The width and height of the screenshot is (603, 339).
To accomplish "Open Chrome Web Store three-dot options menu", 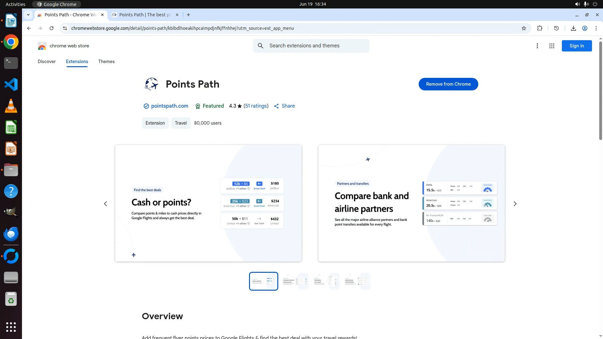I will [x=537, y=46].
